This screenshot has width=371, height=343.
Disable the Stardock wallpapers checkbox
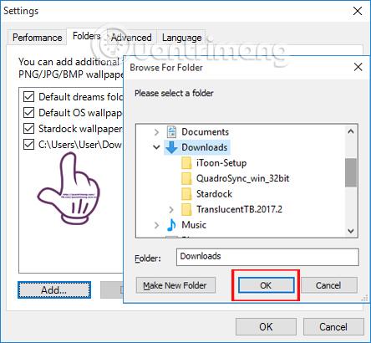pyautogui.click(x=28, y=129)
